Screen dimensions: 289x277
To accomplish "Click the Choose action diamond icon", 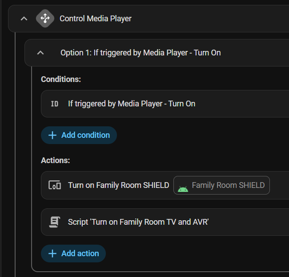I will pos(45,19).
